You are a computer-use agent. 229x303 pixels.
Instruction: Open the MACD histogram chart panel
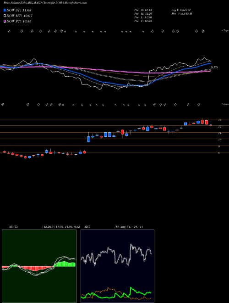tap(39, 266)
